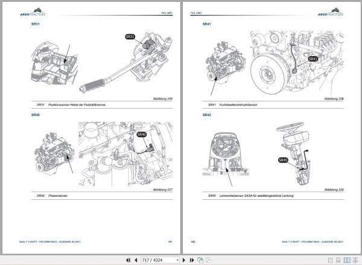The image size is (362, 265).
Task: Click the Abbildung 238 figure caption
Action: click(334, 98)
